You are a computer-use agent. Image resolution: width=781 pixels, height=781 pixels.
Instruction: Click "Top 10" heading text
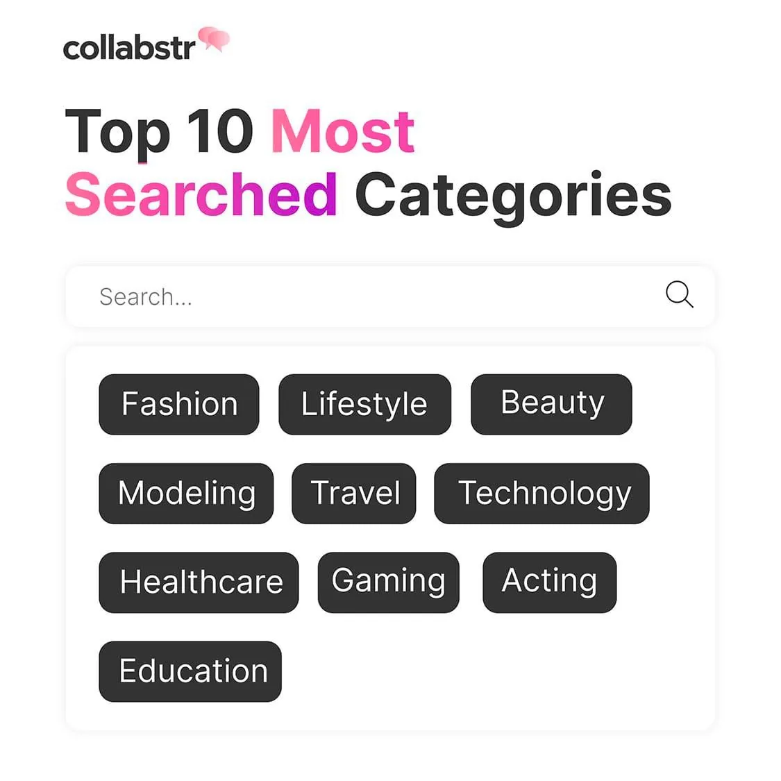pyautogui.click(x=159, y=133)
